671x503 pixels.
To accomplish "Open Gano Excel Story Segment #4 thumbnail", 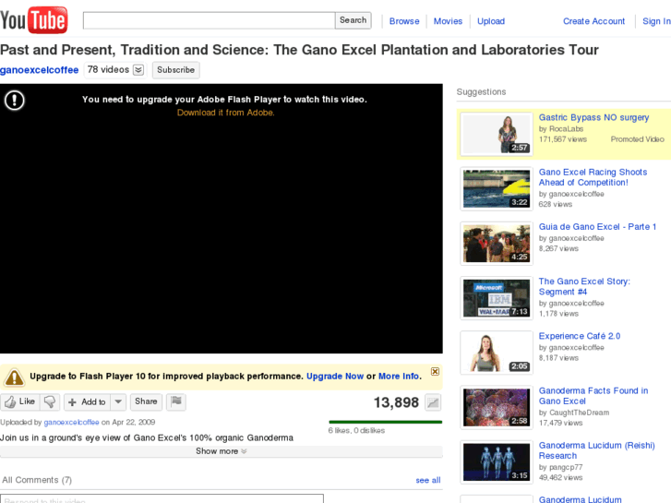I will [497, 298].
